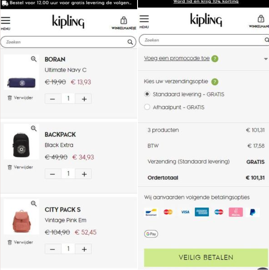
Task: Click the Zoeken search field on the right screen
Action: 203,40
